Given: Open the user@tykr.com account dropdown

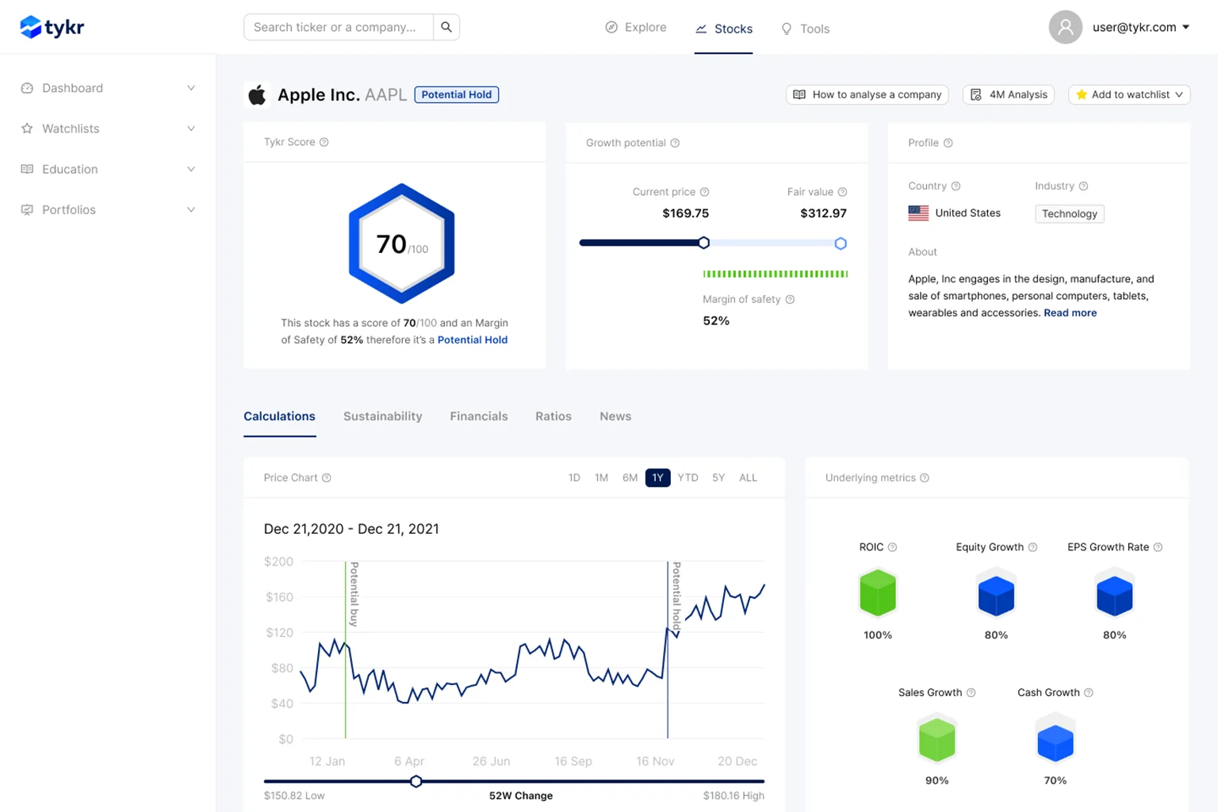Looking at the screenshot, I should point(1142,27).
